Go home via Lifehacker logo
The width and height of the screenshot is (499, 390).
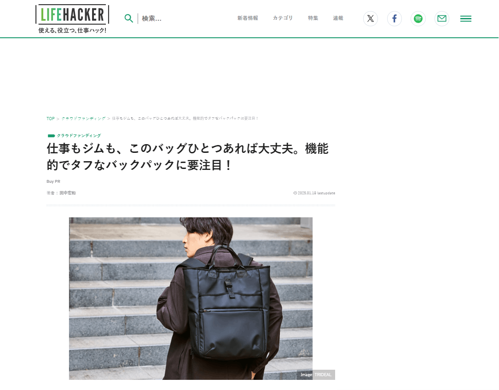pos(72,19)
